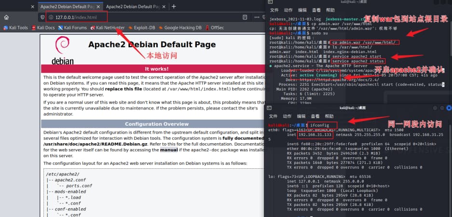Open the Kali Forums bookmark
Screen dimensions: 452x217
coord(72,27)
